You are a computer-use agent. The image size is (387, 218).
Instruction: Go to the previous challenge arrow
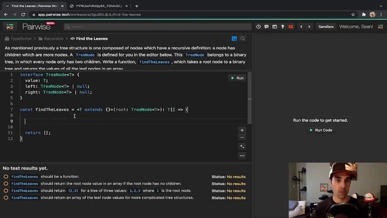coord(301,27)
